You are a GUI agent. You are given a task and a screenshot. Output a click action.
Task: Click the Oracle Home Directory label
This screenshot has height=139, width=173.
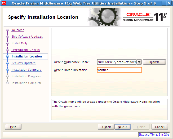click(x=70, y=70)
